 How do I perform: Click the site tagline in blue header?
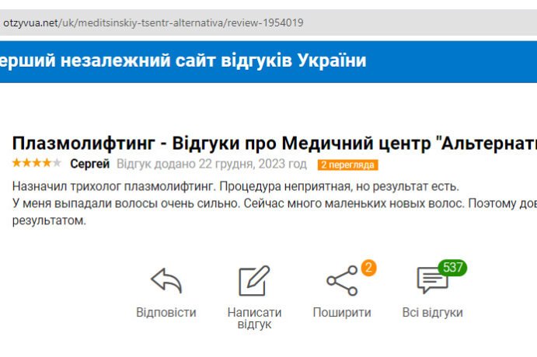pos(183,61)
